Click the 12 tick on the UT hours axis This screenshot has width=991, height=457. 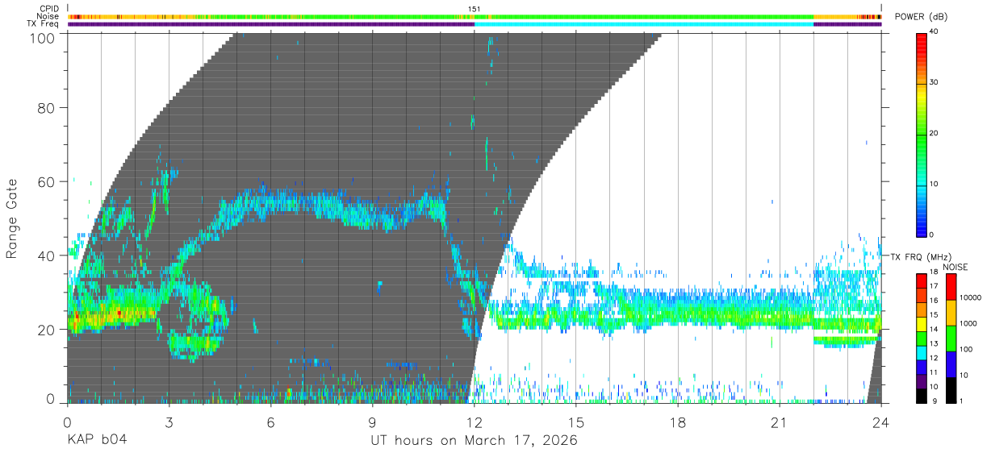point(475,422)
